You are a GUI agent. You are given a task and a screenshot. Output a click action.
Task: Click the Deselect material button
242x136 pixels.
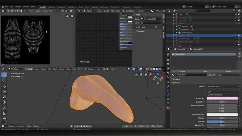pyautogui.click(x=229, y=71)
